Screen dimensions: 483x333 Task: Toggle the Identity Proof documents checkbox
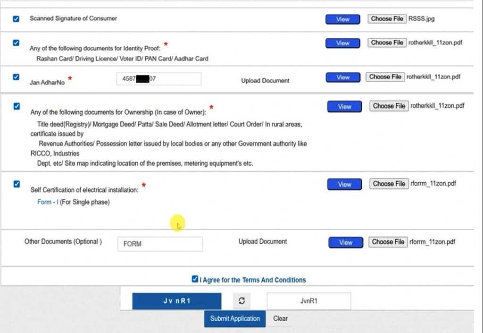coord(16,43)
